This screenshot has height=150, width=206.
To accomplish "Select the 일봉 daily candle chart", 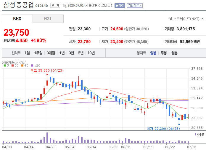I will [x=153, y=53].
